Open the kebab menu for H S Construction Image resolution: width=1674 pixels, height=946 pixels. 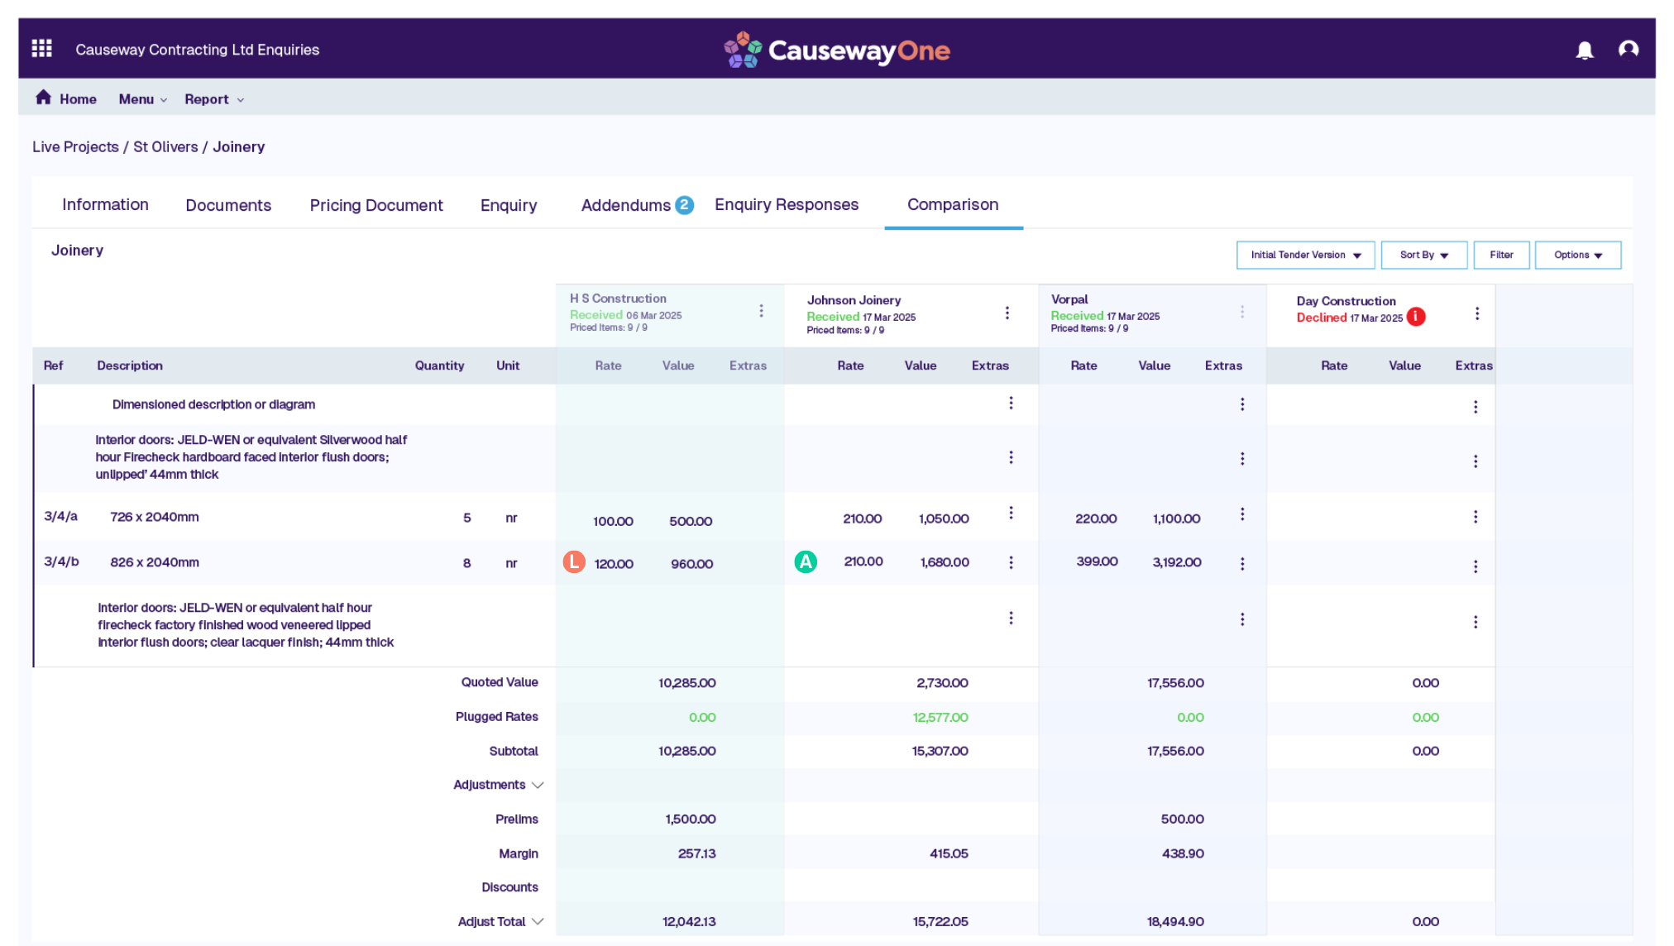click(x=762, y=311)
